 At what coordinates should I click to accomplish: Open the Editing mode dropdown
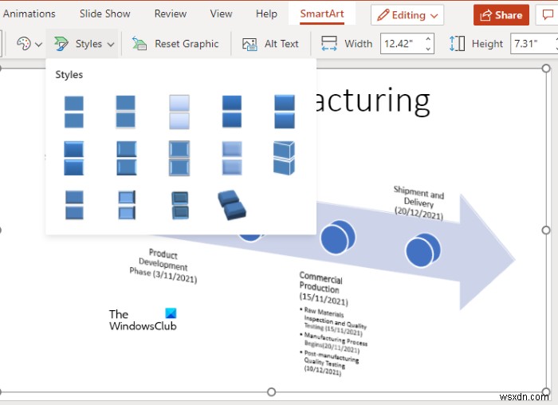tap(407, 15)
